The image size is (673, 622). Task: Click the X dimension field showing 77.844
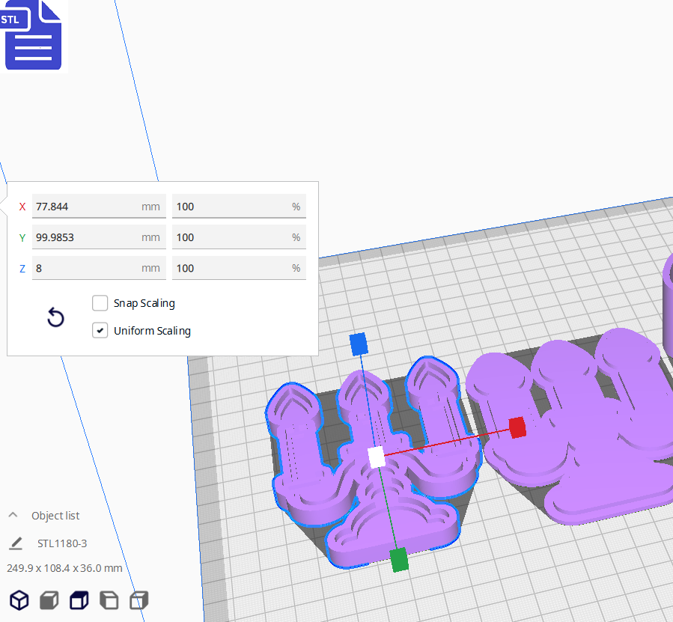pyautogui.click(x=97, y=206)
